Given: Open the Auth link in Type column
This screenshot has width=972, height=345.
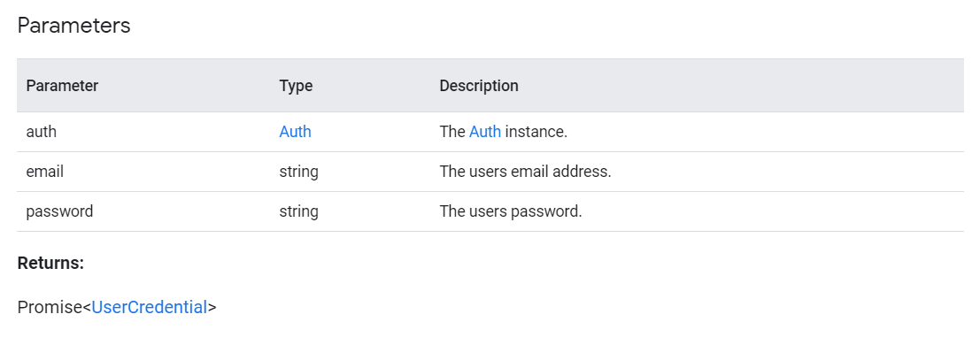Looking at the screenshot, I should tap(295, 132).
